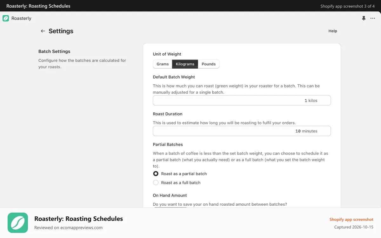Click the Batch Settings section title
The height and width of the screenshot is (238, 381).
pyautogui.click(x=54, y=51)
